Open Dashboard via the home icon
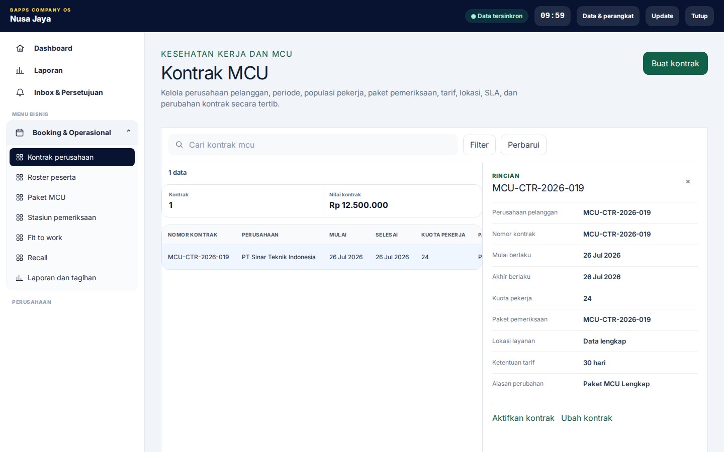The width and height of the screenshot is (724, 452). coord(20,48)
